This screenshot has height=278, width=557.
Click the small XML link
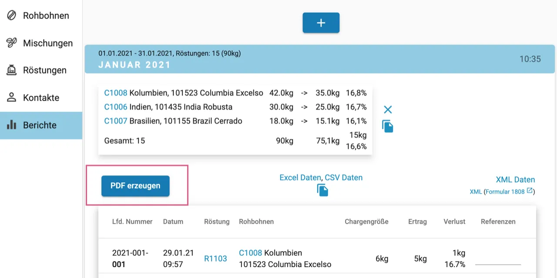tap(476, 191)
